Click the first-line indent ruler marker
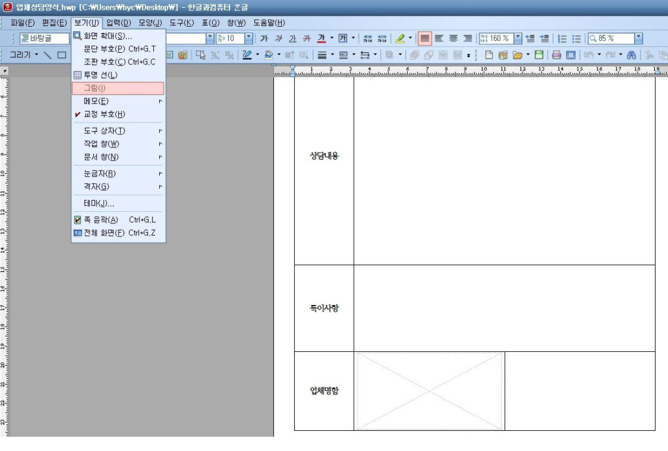Screen dimensions: 668x451 click(x=293, y=68)
